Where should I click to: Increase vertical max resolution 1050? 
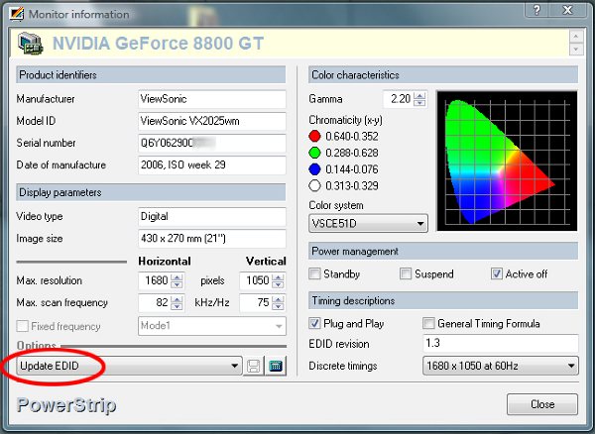[x=278, y=277]
